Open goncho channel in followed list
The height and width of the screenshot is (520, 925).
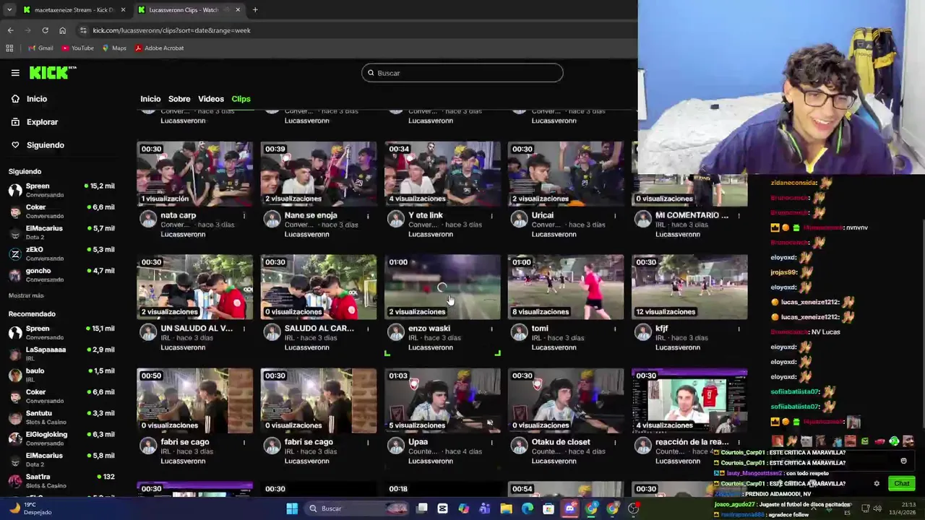coord(61,274)
